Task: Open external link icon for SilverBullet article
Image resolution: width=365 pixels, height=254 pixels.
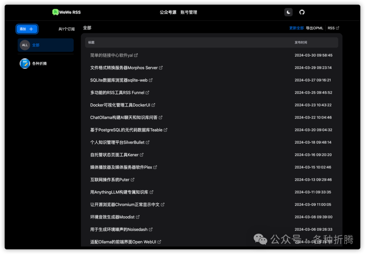Action: tap(148, 142)
